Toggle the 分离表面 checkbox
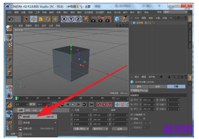Image resolution: width=199 pixels, height=139 pixels. pos(144,115)
